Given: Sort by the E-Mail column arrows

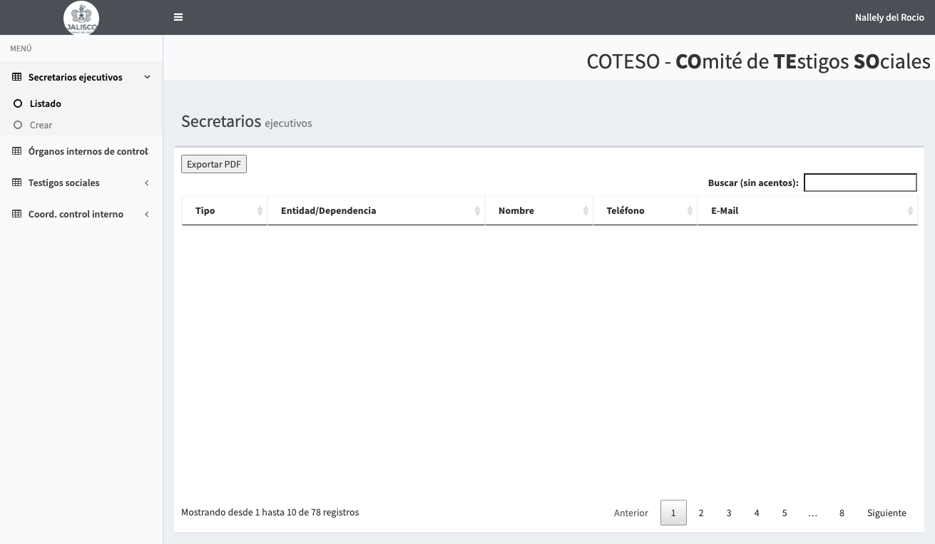Looking at the screenshot, I should [910, 211].
